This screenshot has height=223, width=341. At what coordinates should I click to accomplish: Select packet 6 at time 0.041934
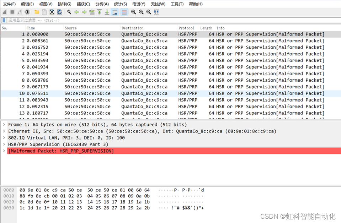[171, 67]
